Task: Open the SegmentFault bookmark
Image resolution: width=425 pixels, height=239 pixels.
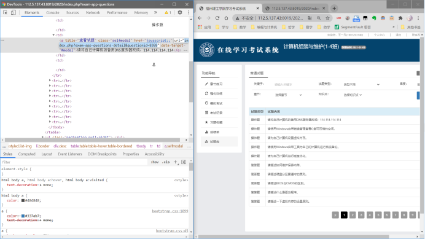Action: click(353, 27)
